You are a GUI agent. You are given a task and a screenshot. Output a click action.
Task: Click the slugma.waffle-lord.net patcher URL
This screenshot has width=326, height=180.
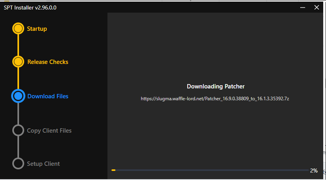click(x=215, y=99)
